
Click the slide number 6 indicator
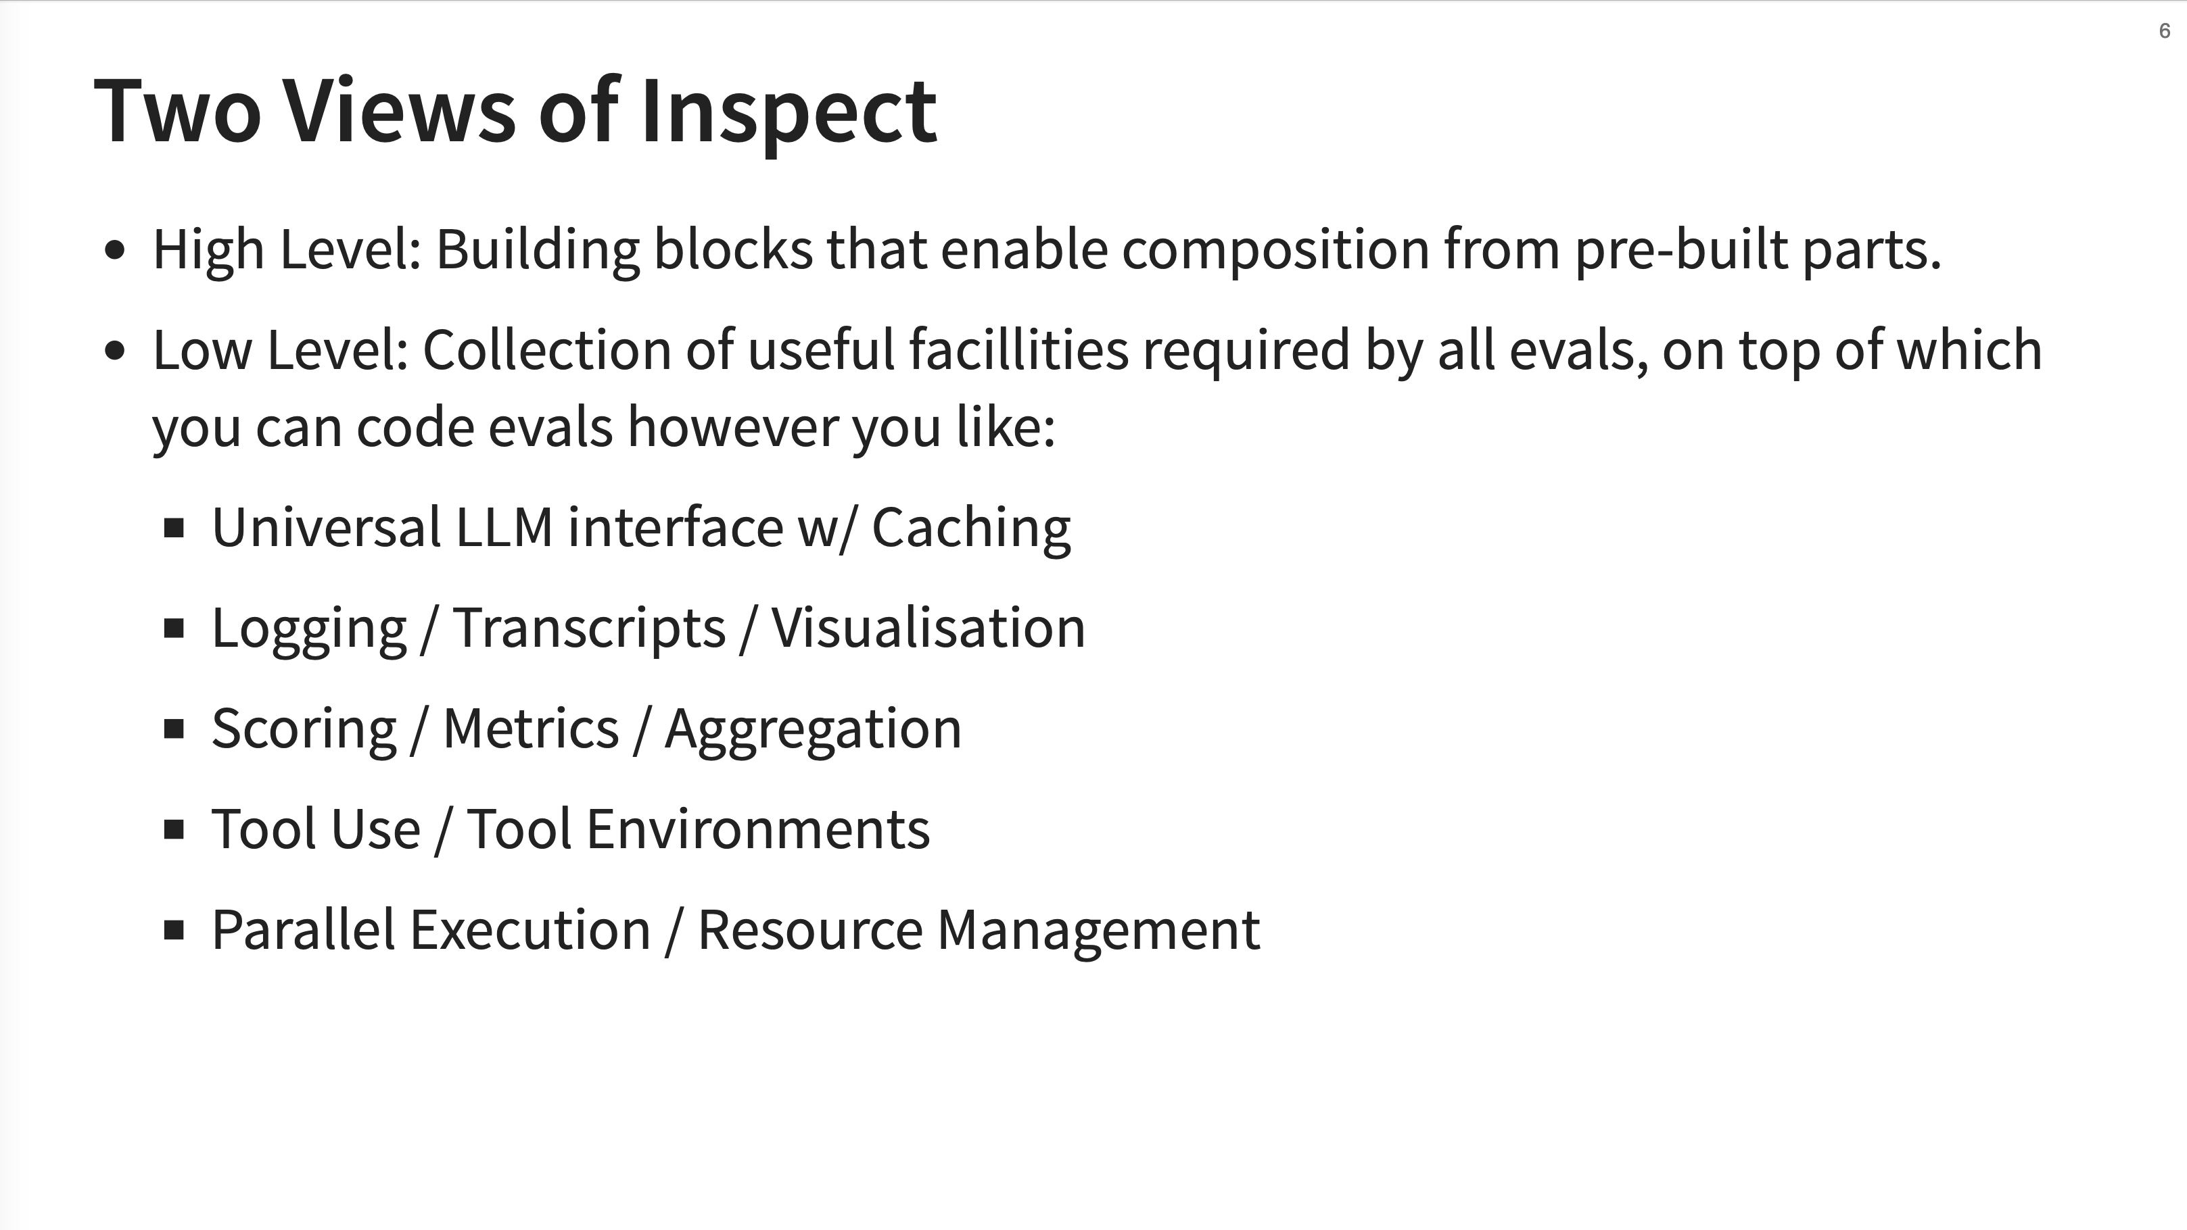pos(2164,31)
